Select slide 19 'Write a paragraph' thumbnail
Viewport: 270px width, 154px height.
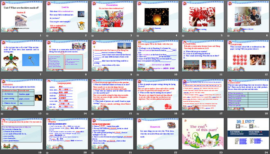click(x=22, y=134)
